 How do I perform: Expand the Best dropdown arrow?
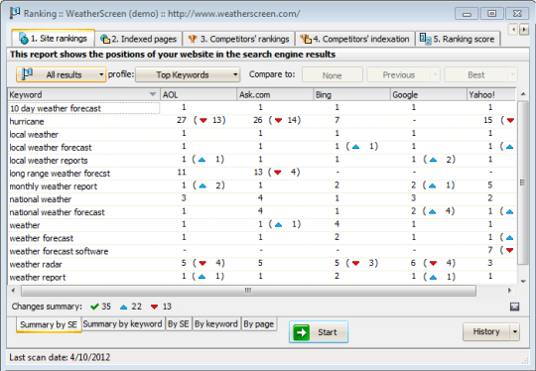point(512,74)
